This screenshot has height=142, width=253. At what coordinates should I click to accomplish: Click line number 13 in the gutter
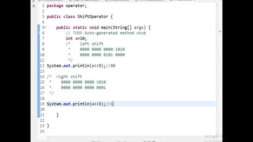coord(42,71)
